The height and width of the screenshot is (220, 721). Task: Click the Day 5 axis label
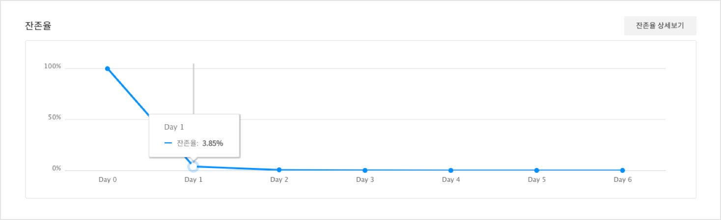coord(536,180)
